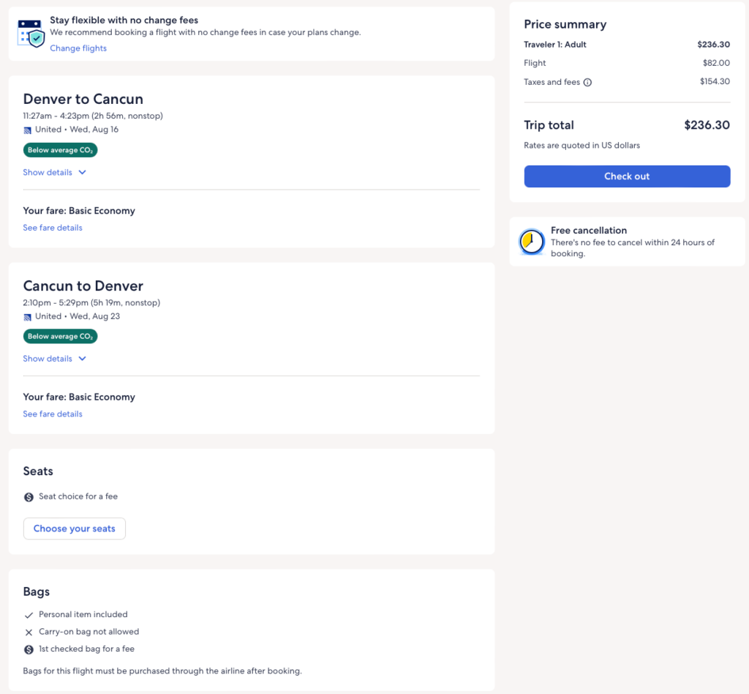This screenshot has width=749, height=694.
Task: Open See fare details for return flight
Action: [x=53, y=414]
